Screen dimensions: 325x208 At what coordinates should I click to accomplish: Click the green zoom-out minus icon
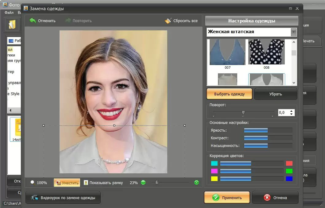point(143,183)
